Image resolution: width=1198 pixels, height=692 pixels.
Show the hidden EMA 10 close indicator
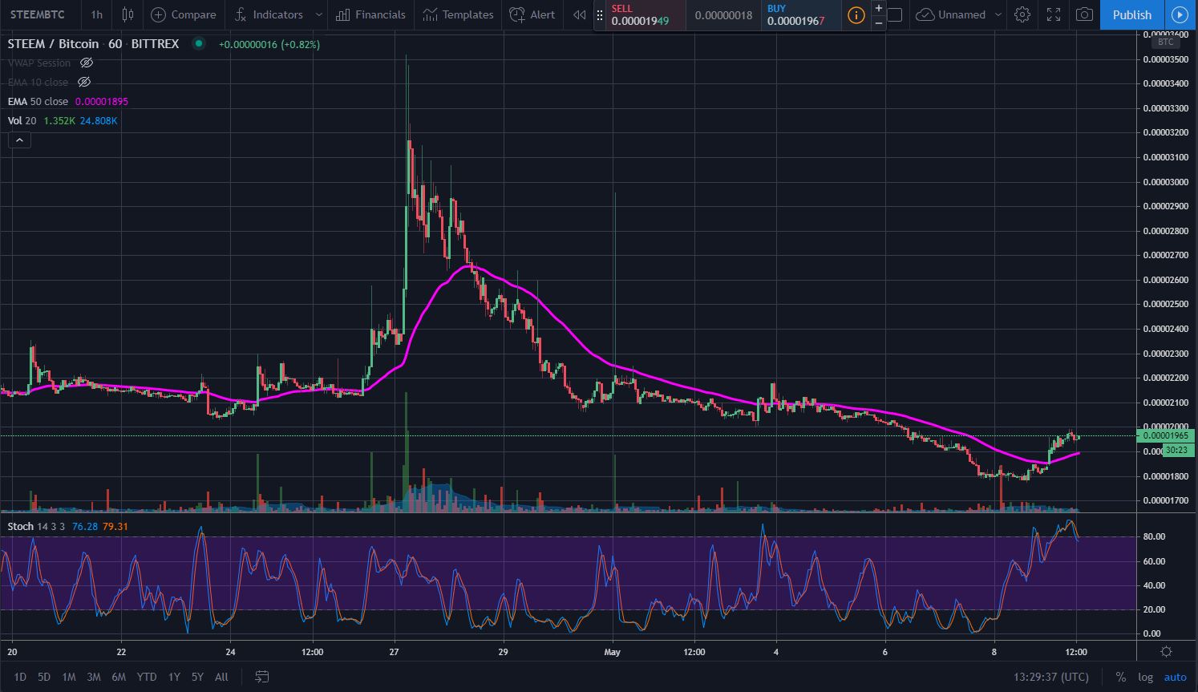tap(84, 82)
